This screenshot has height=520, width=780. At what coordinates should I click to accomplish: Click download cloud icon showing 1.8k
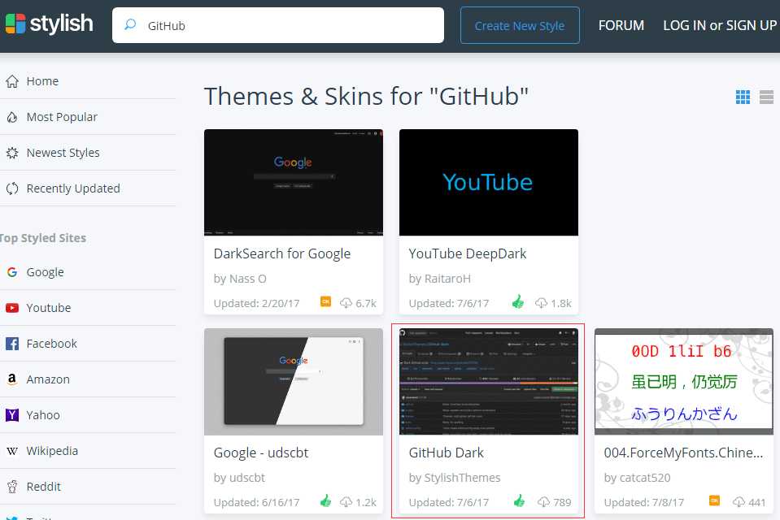pyautogui.click(x=541, y=303)
